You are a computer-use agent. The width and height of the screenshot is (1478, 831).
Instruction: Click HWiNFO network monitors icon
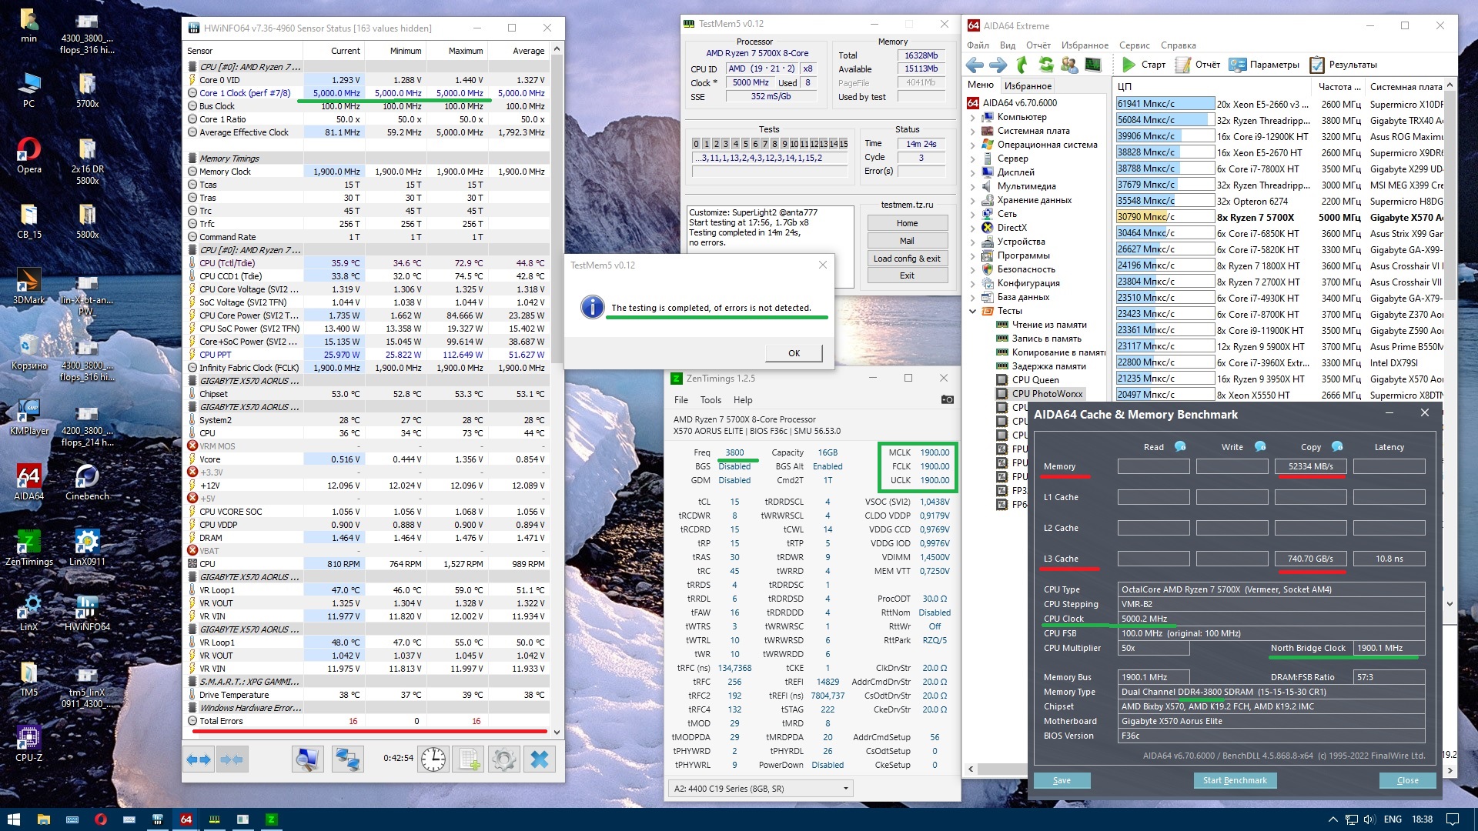pos(346,759)
